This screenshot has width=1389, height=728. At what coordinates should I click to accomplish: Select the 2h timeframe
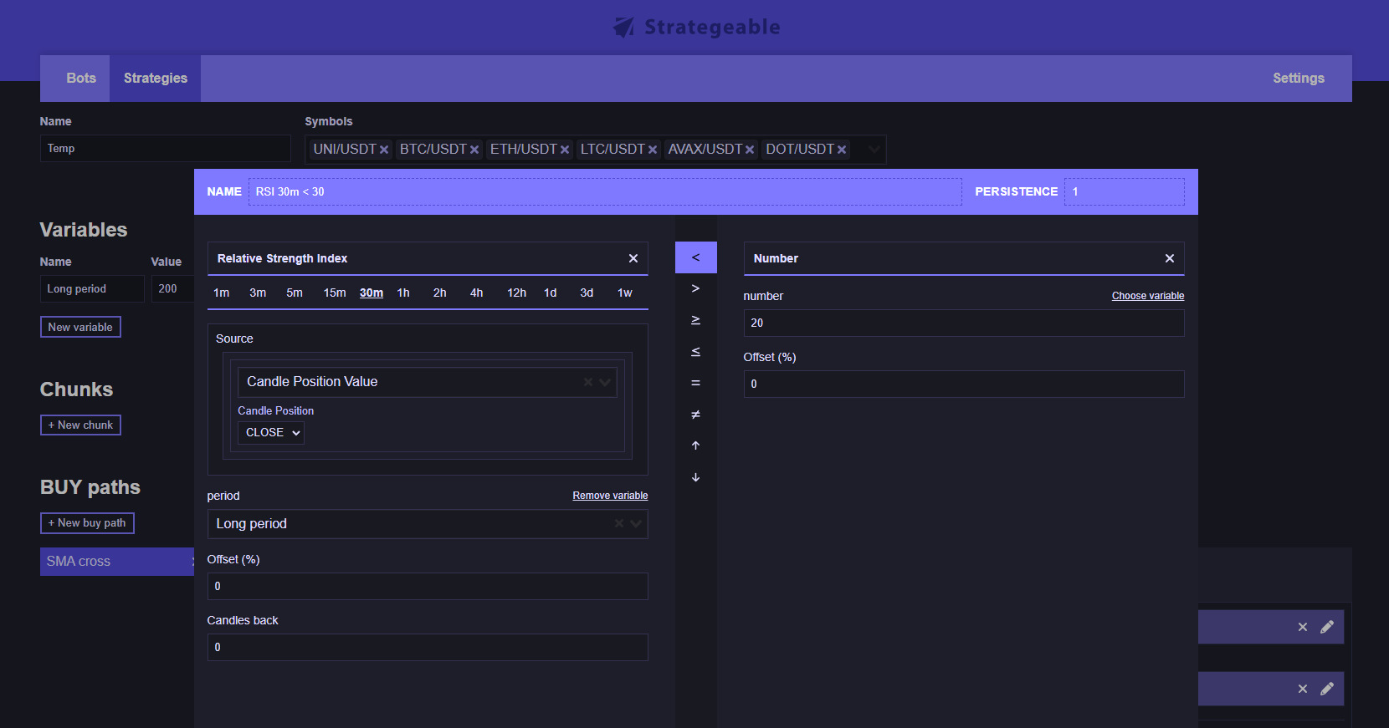pyautogui.click(x=440, y=293)
